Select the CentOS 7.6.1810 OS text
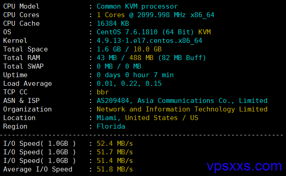 (127, 32)
